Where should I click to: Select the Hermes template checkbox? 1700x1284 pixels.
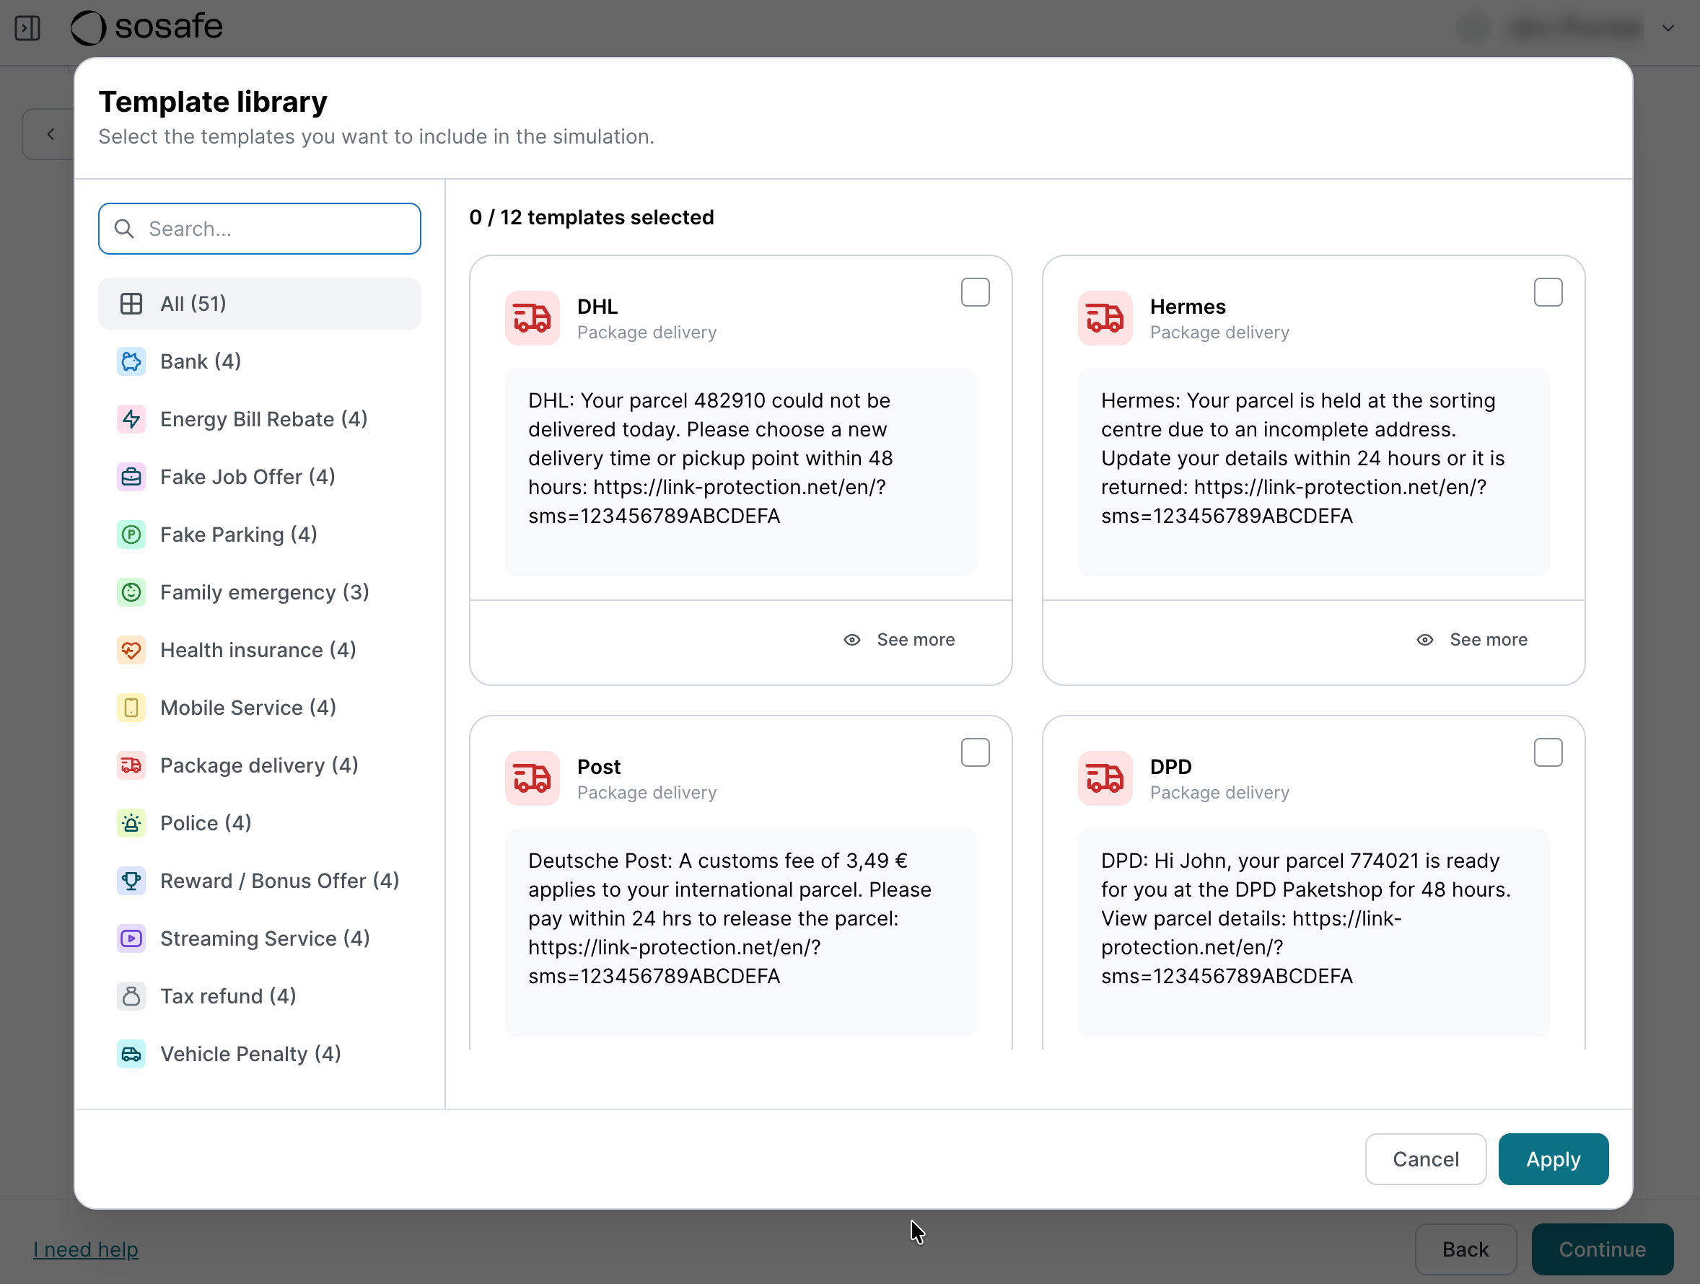tap(1547, 292)
